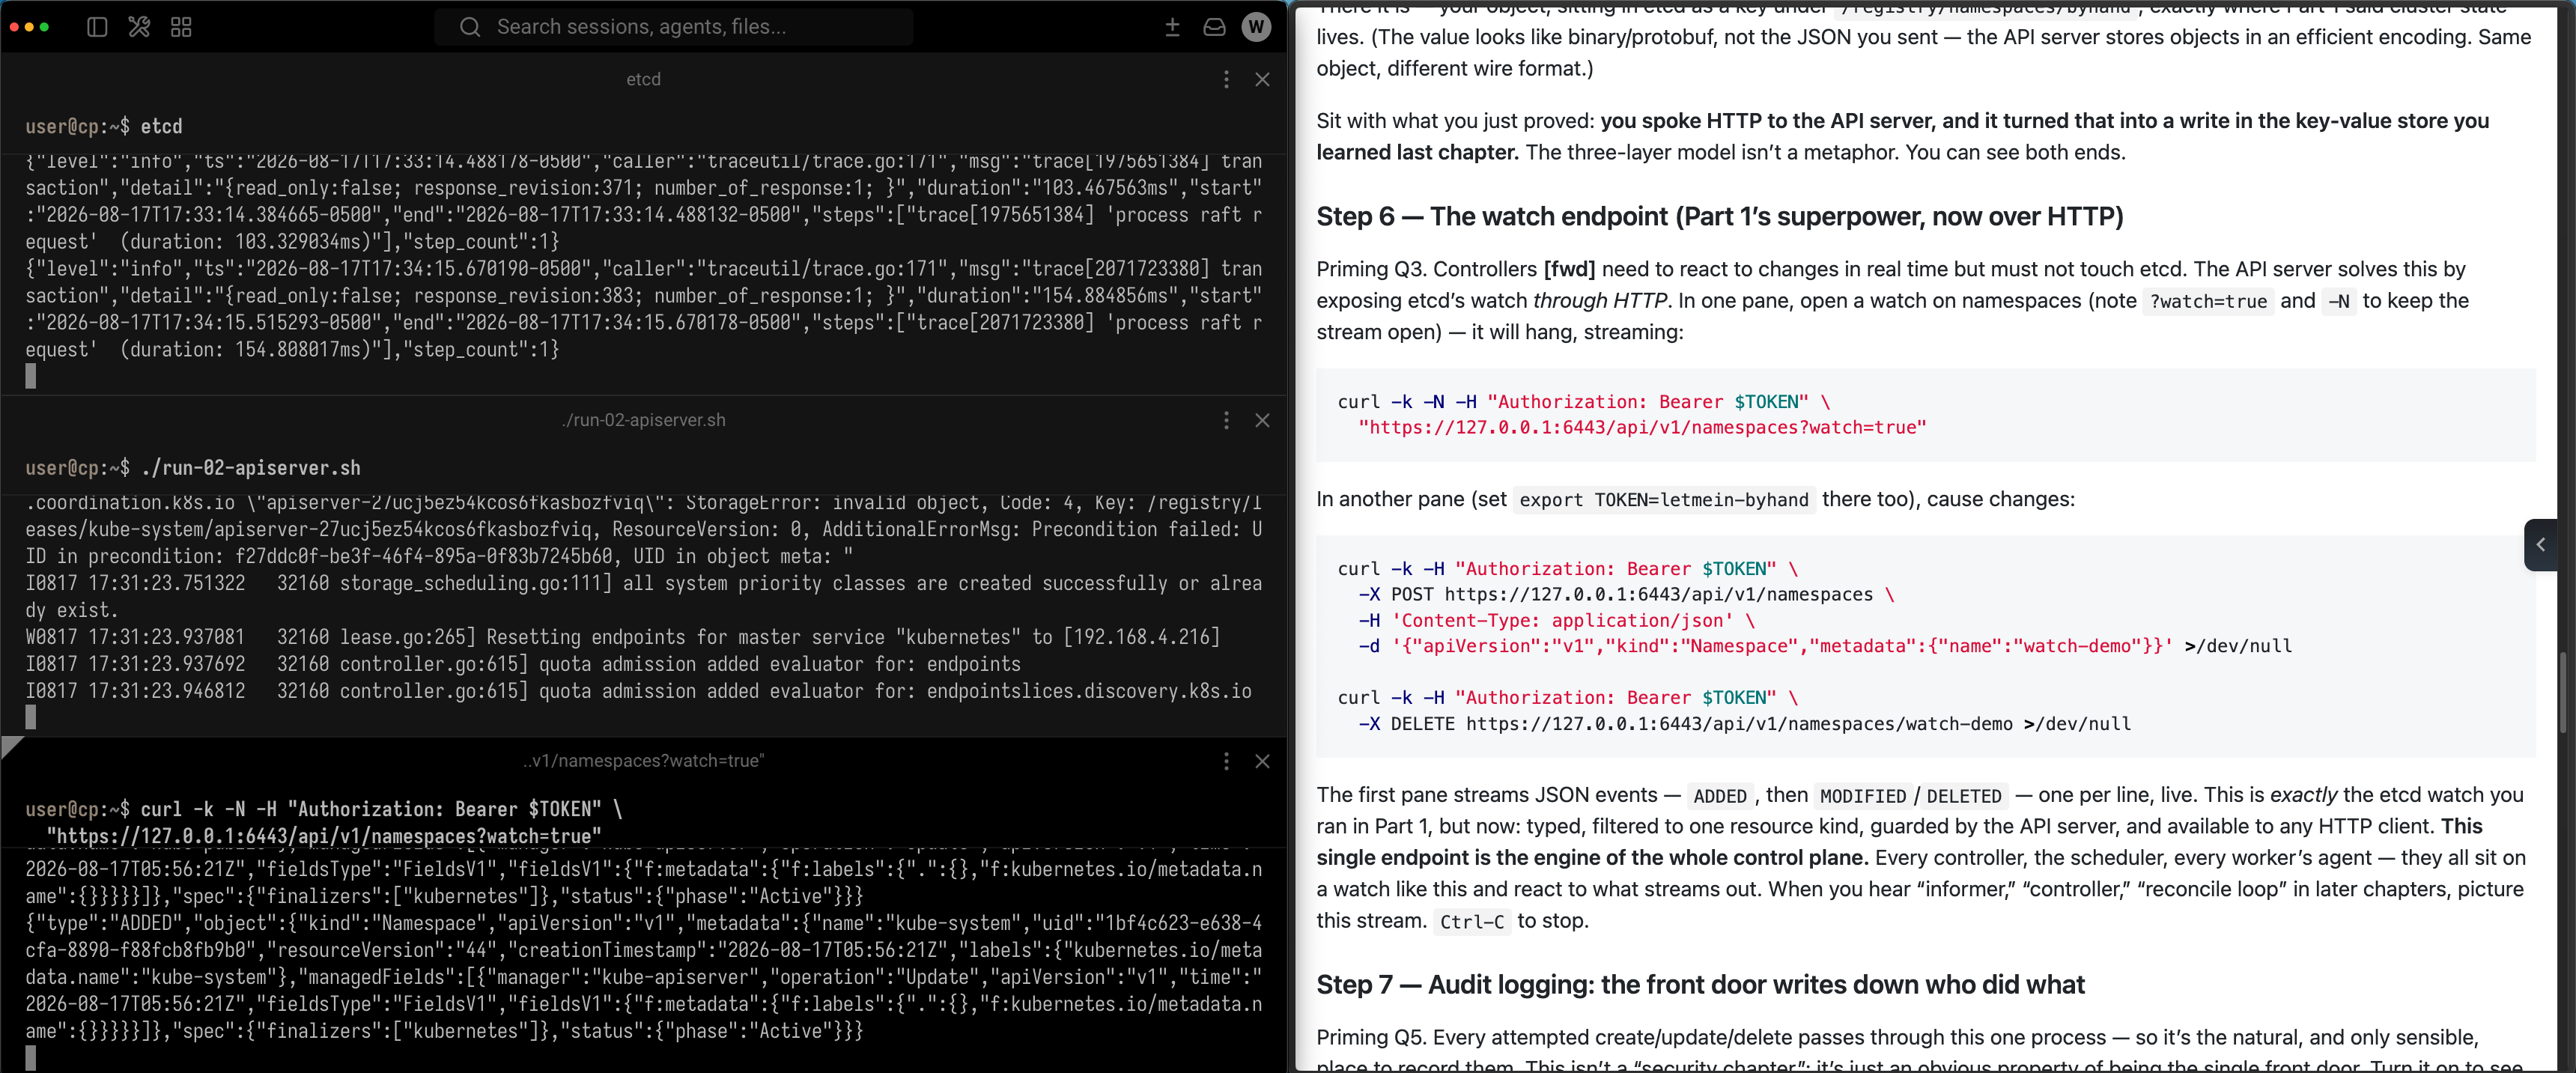This screenshot has width=2576, height=1073.
Task: Click the 'user@cp:~$ ./run-02-apiserver.sh' prompt line
Action: (193, 467)
